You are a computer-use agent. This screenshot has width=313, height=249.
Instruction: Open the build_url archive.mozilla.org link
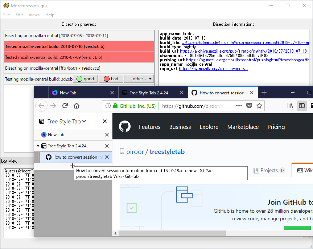point(244,51)
